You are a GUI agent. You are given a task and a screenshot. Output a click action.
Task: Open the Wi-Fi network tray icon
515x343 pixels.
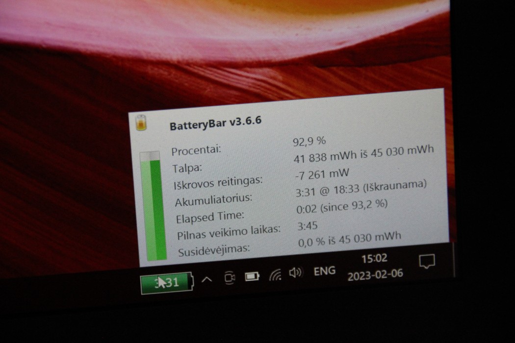point(275,275)
